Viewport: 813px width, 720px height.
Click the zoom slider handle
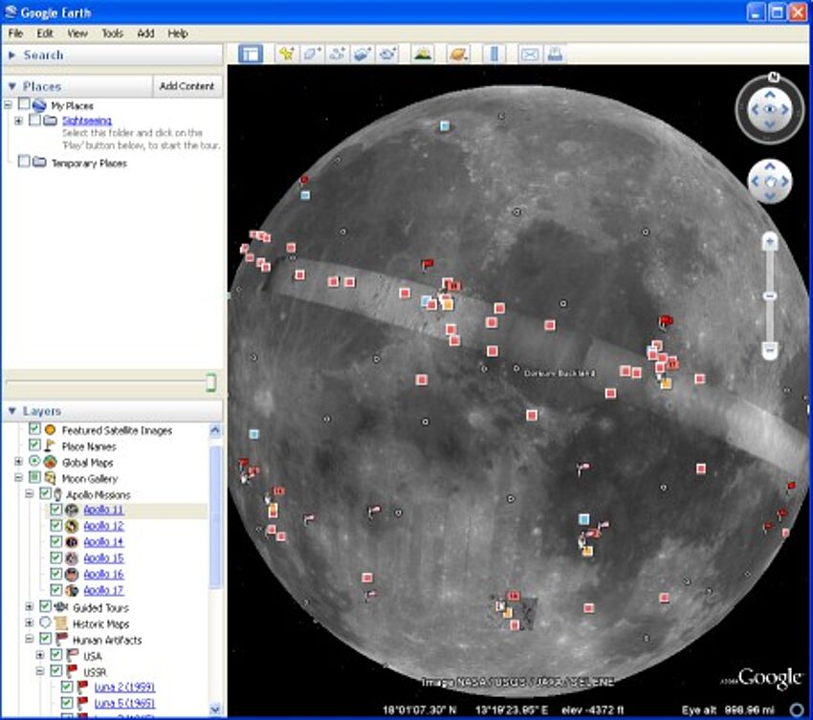coord(770,296)
